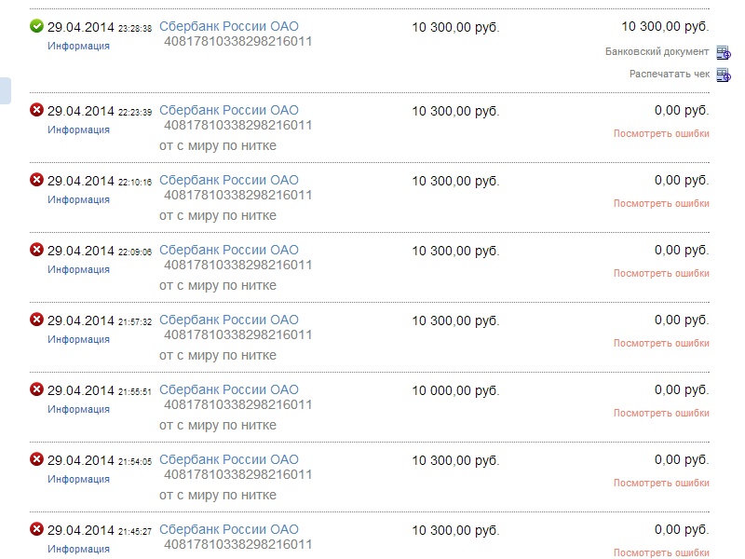Click the red error icon at 22:10:16
Image resolution: width=745 pixels, height=559 pixels.
coord(36,180)
